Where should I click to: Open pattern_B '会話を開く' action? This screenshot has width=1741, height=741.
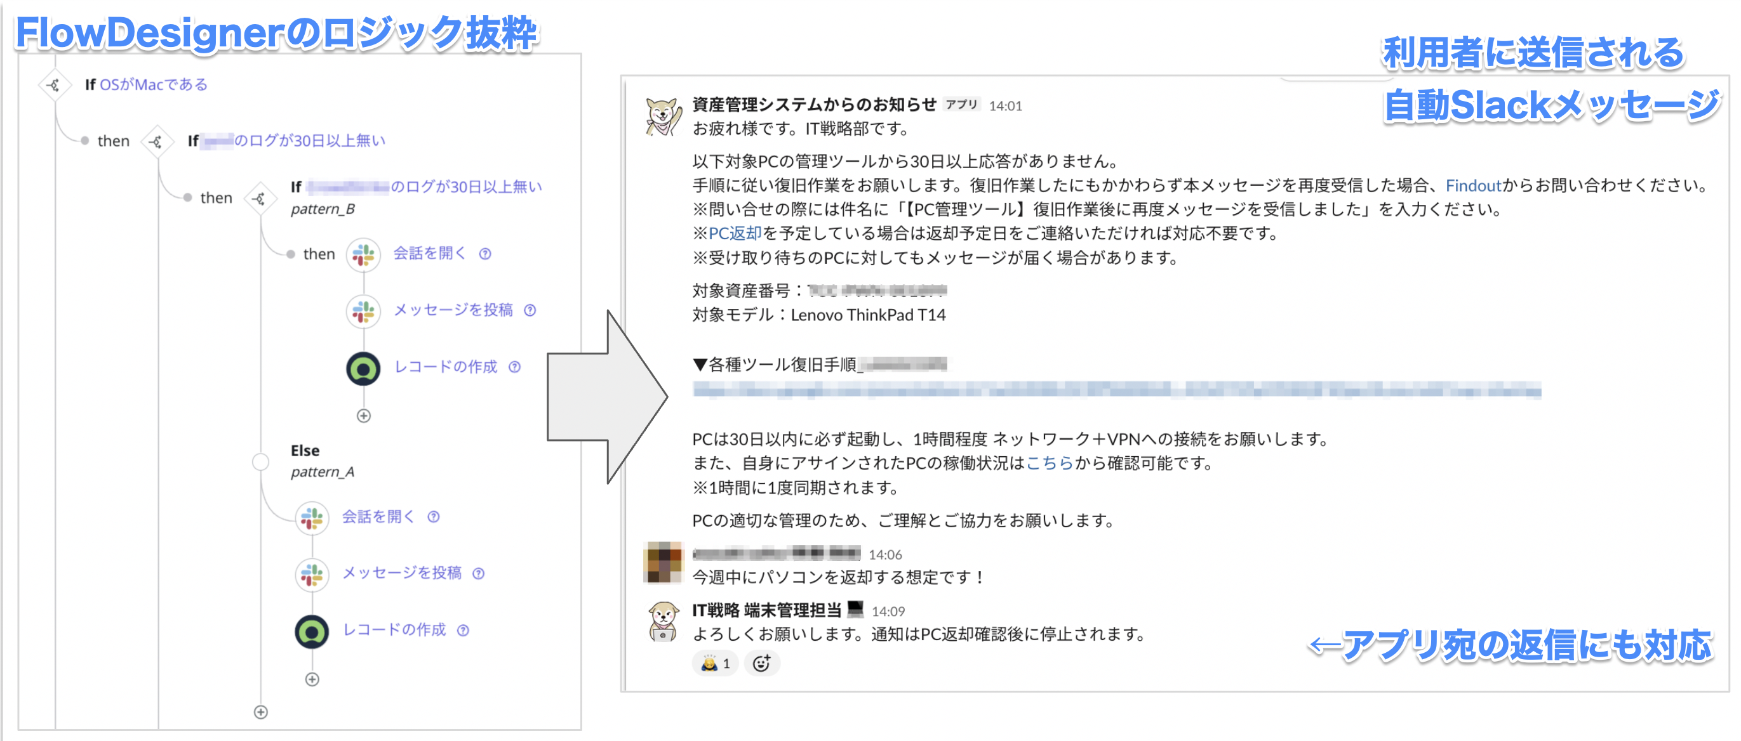pyautogui.click(x=430, y=253)
